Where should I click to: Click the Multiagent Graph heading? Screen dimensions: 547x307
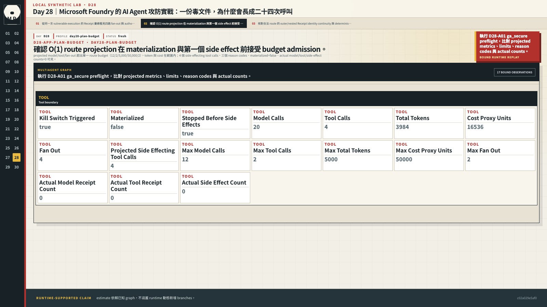click(x=54, y=70)
